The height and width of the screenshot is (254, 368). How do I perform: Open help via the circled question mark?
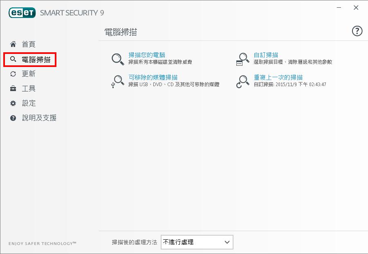[357, 31]
